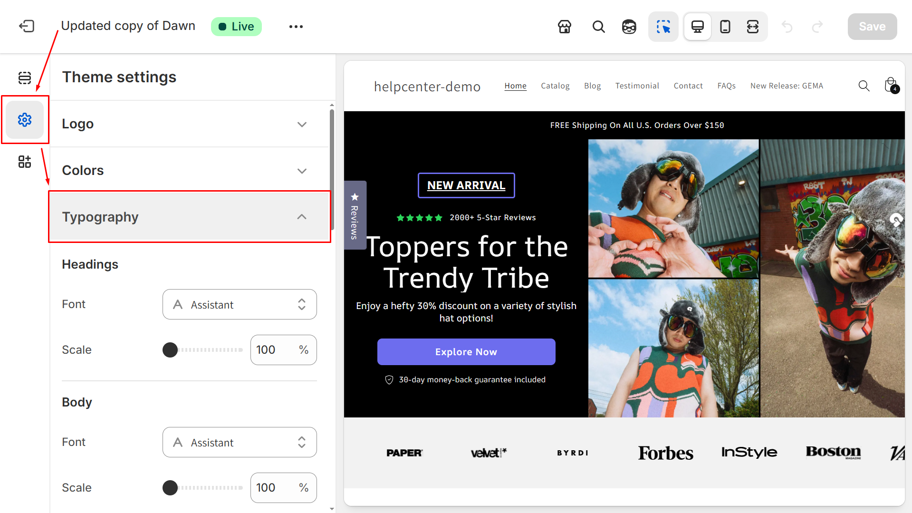Switch to fullscreen width preview
This screenshot has width=912, height=513.
tap(752, 27)
